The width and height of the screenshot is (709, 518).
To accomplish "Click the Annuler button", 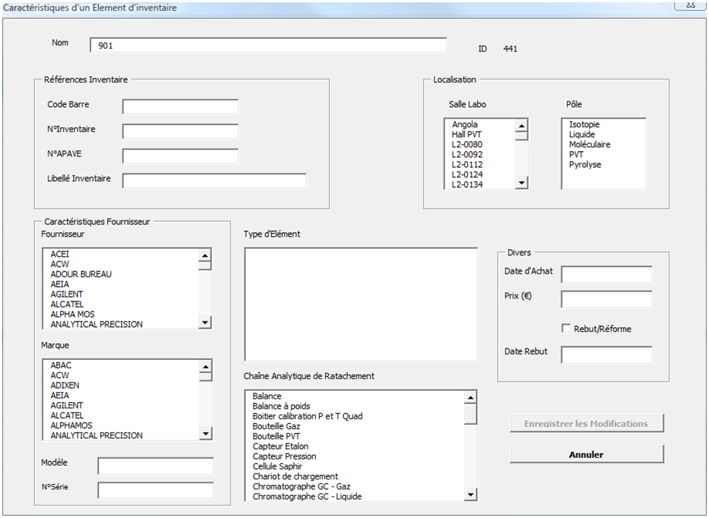I will coord(586,455).
